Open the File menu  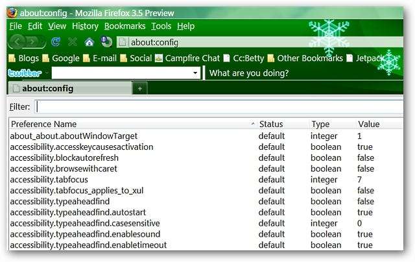click(x=16, y=26)
